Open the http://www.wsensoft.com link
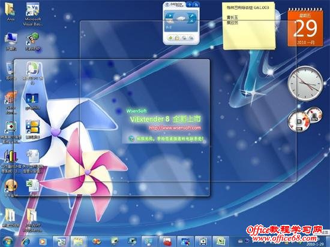Viewport: 330px width, 247px height. (175, 127)
